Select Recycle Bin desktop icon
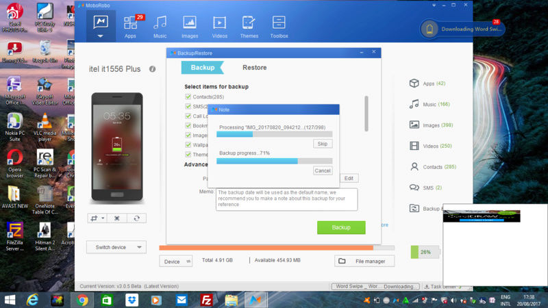This screenshot has width=548, height=308. point(45,52)
